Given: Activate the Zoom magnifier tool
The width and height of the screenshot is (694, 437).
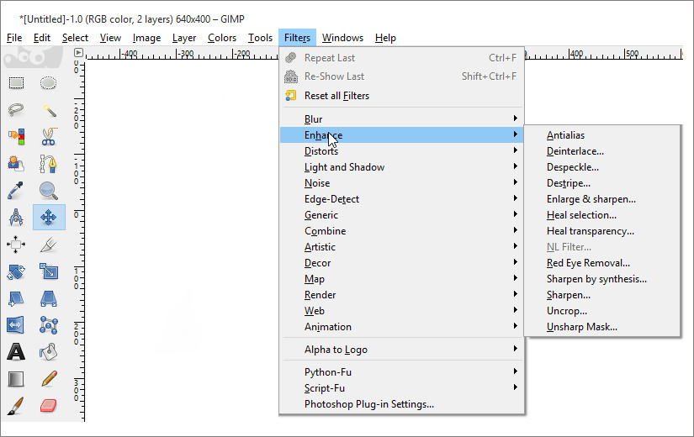Looking at the screenshot, I should 49,190.
